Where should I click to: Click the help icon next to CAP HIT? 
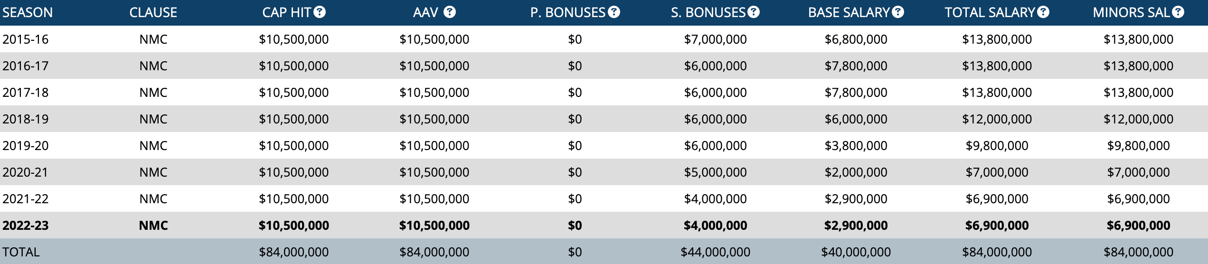320,12
